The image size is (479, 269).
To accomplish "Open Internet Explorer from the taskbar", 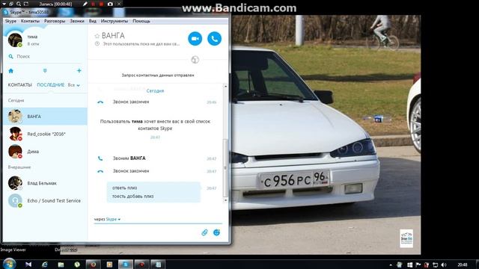I will coord(45,265).
